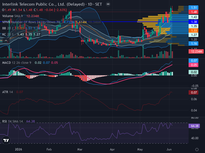
Task: Click the 1.27 price scale label
Action: 193,35
